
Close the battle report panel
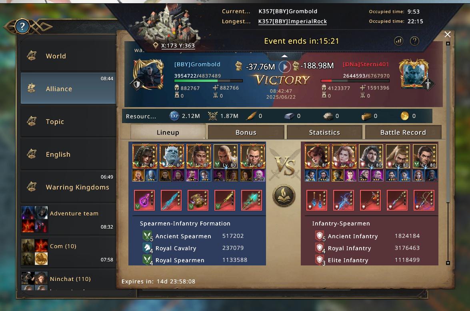[448, 34]
